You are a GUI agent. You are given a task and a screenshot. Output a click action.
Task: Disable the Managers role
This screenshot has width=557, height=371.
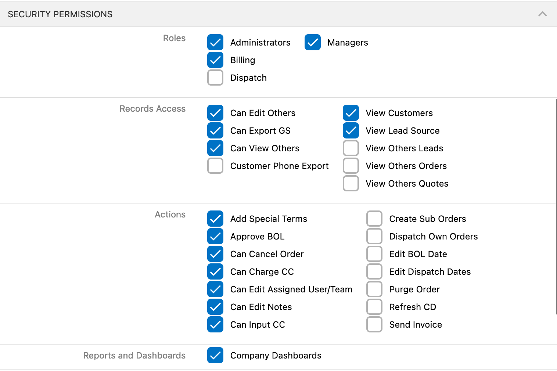312,42
